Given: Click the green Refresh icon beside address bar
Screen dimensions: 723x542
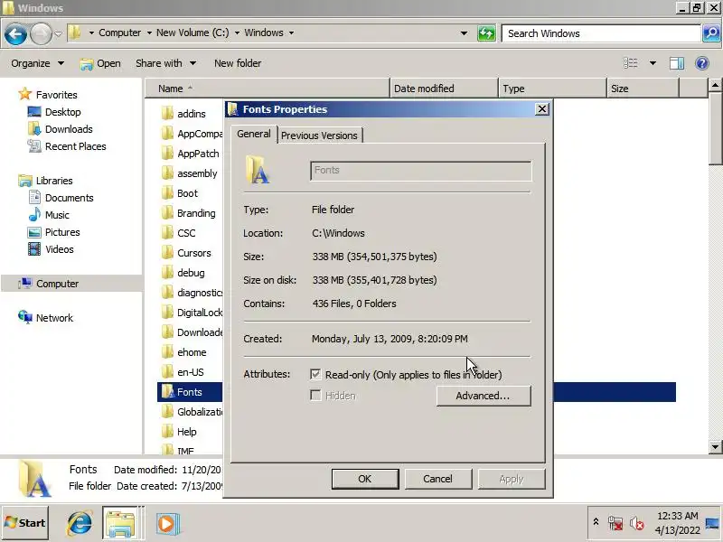Looking at the screenshot, I should [486, 33].
